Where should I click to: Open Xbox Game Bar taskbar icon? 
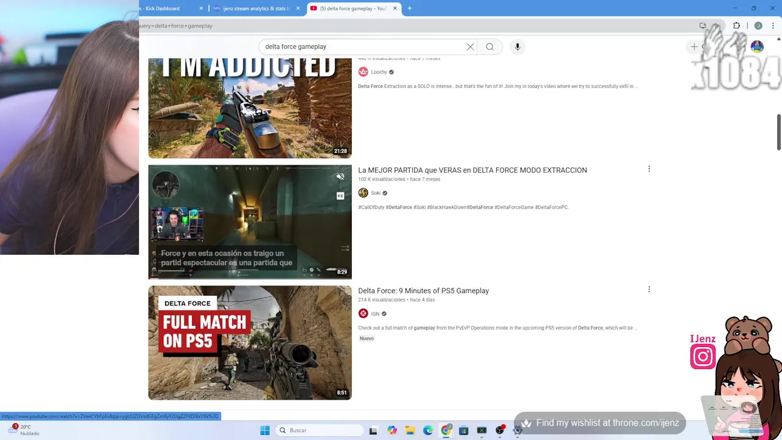click(x=481, y=430)
